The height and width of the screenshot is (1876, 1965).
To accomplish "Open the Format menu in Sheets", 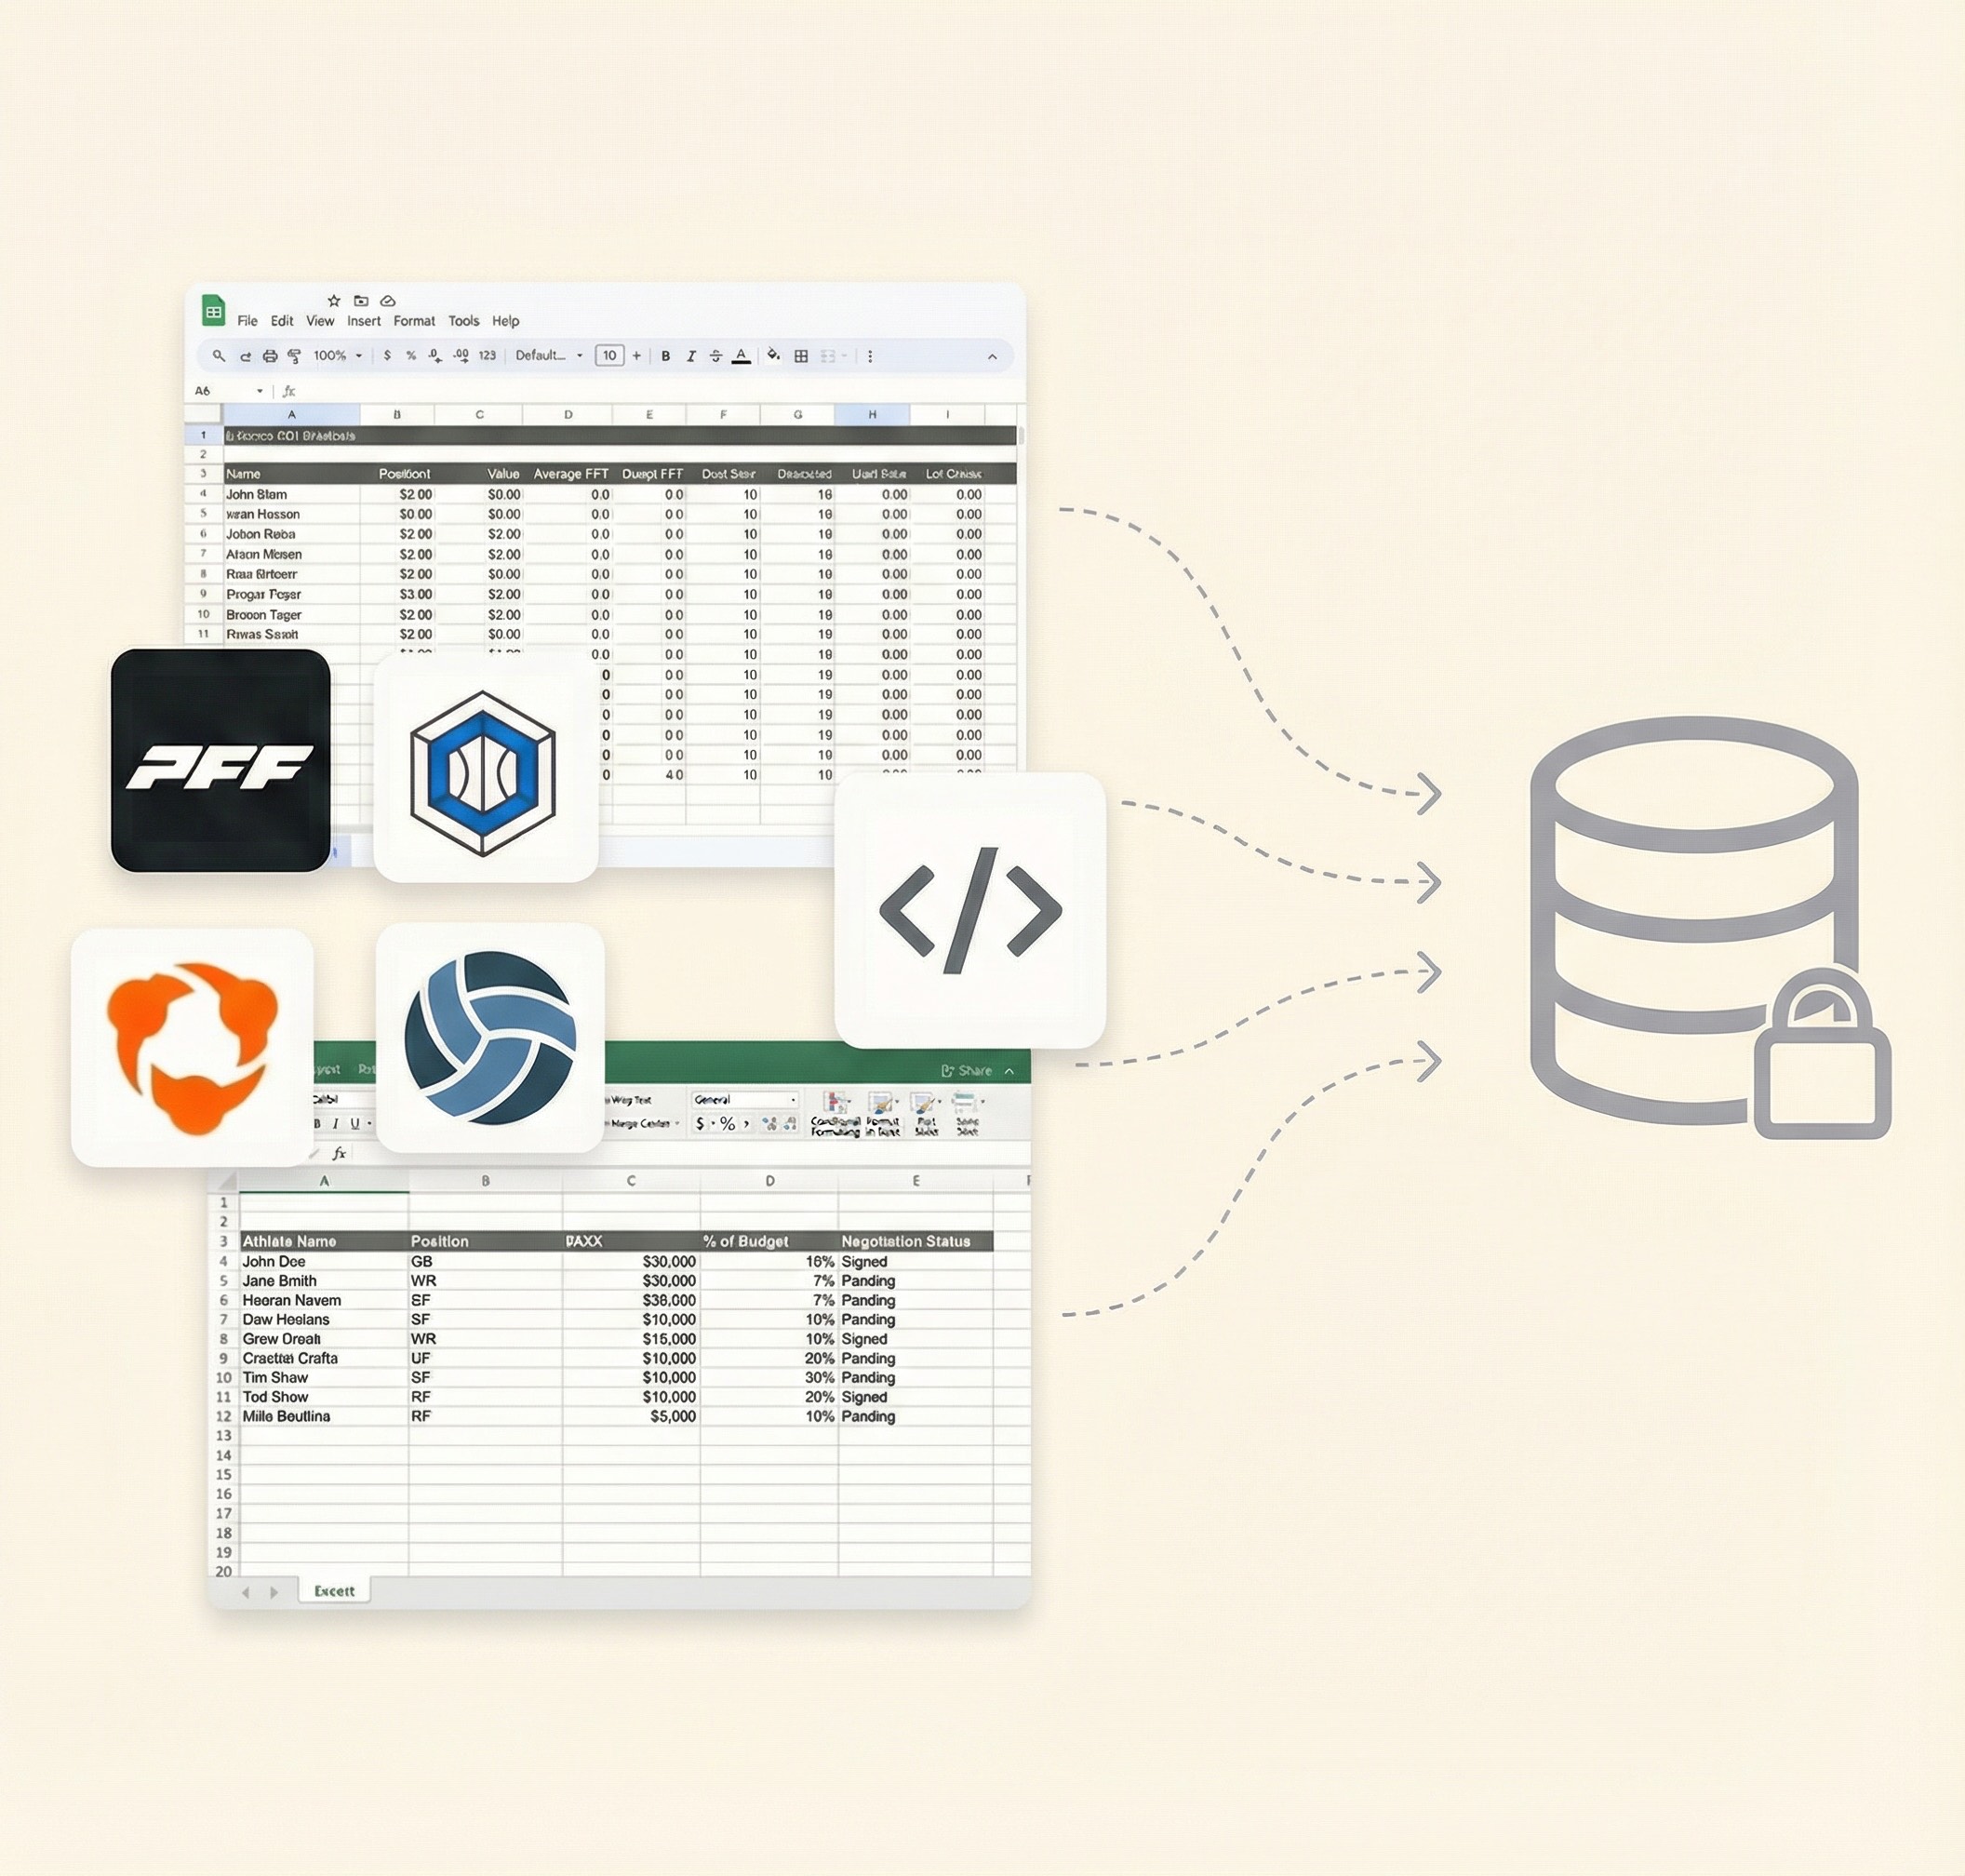I will point(414,320).
